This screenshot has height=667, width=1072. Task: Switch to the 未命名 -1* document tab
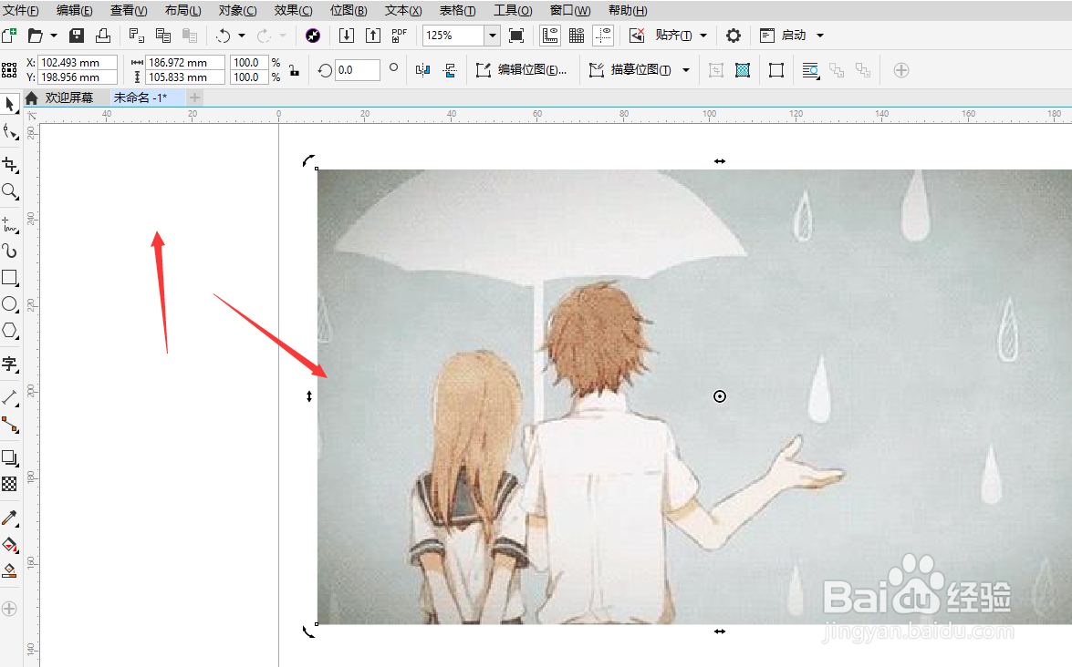coord(141,97)
